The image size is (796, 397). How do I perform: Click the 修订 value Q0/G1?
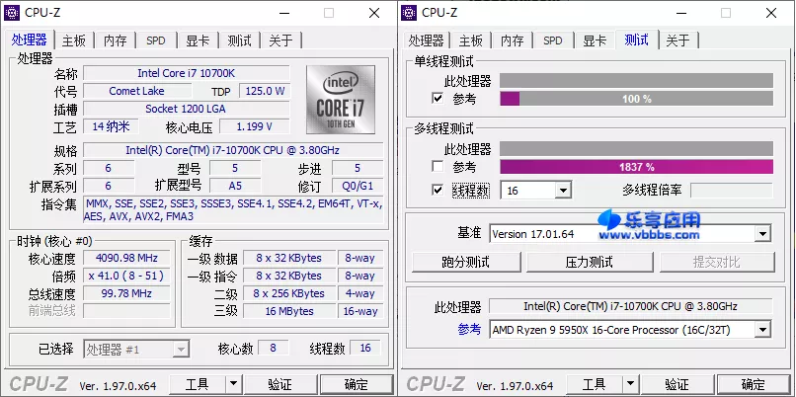[x=358, y=186]
